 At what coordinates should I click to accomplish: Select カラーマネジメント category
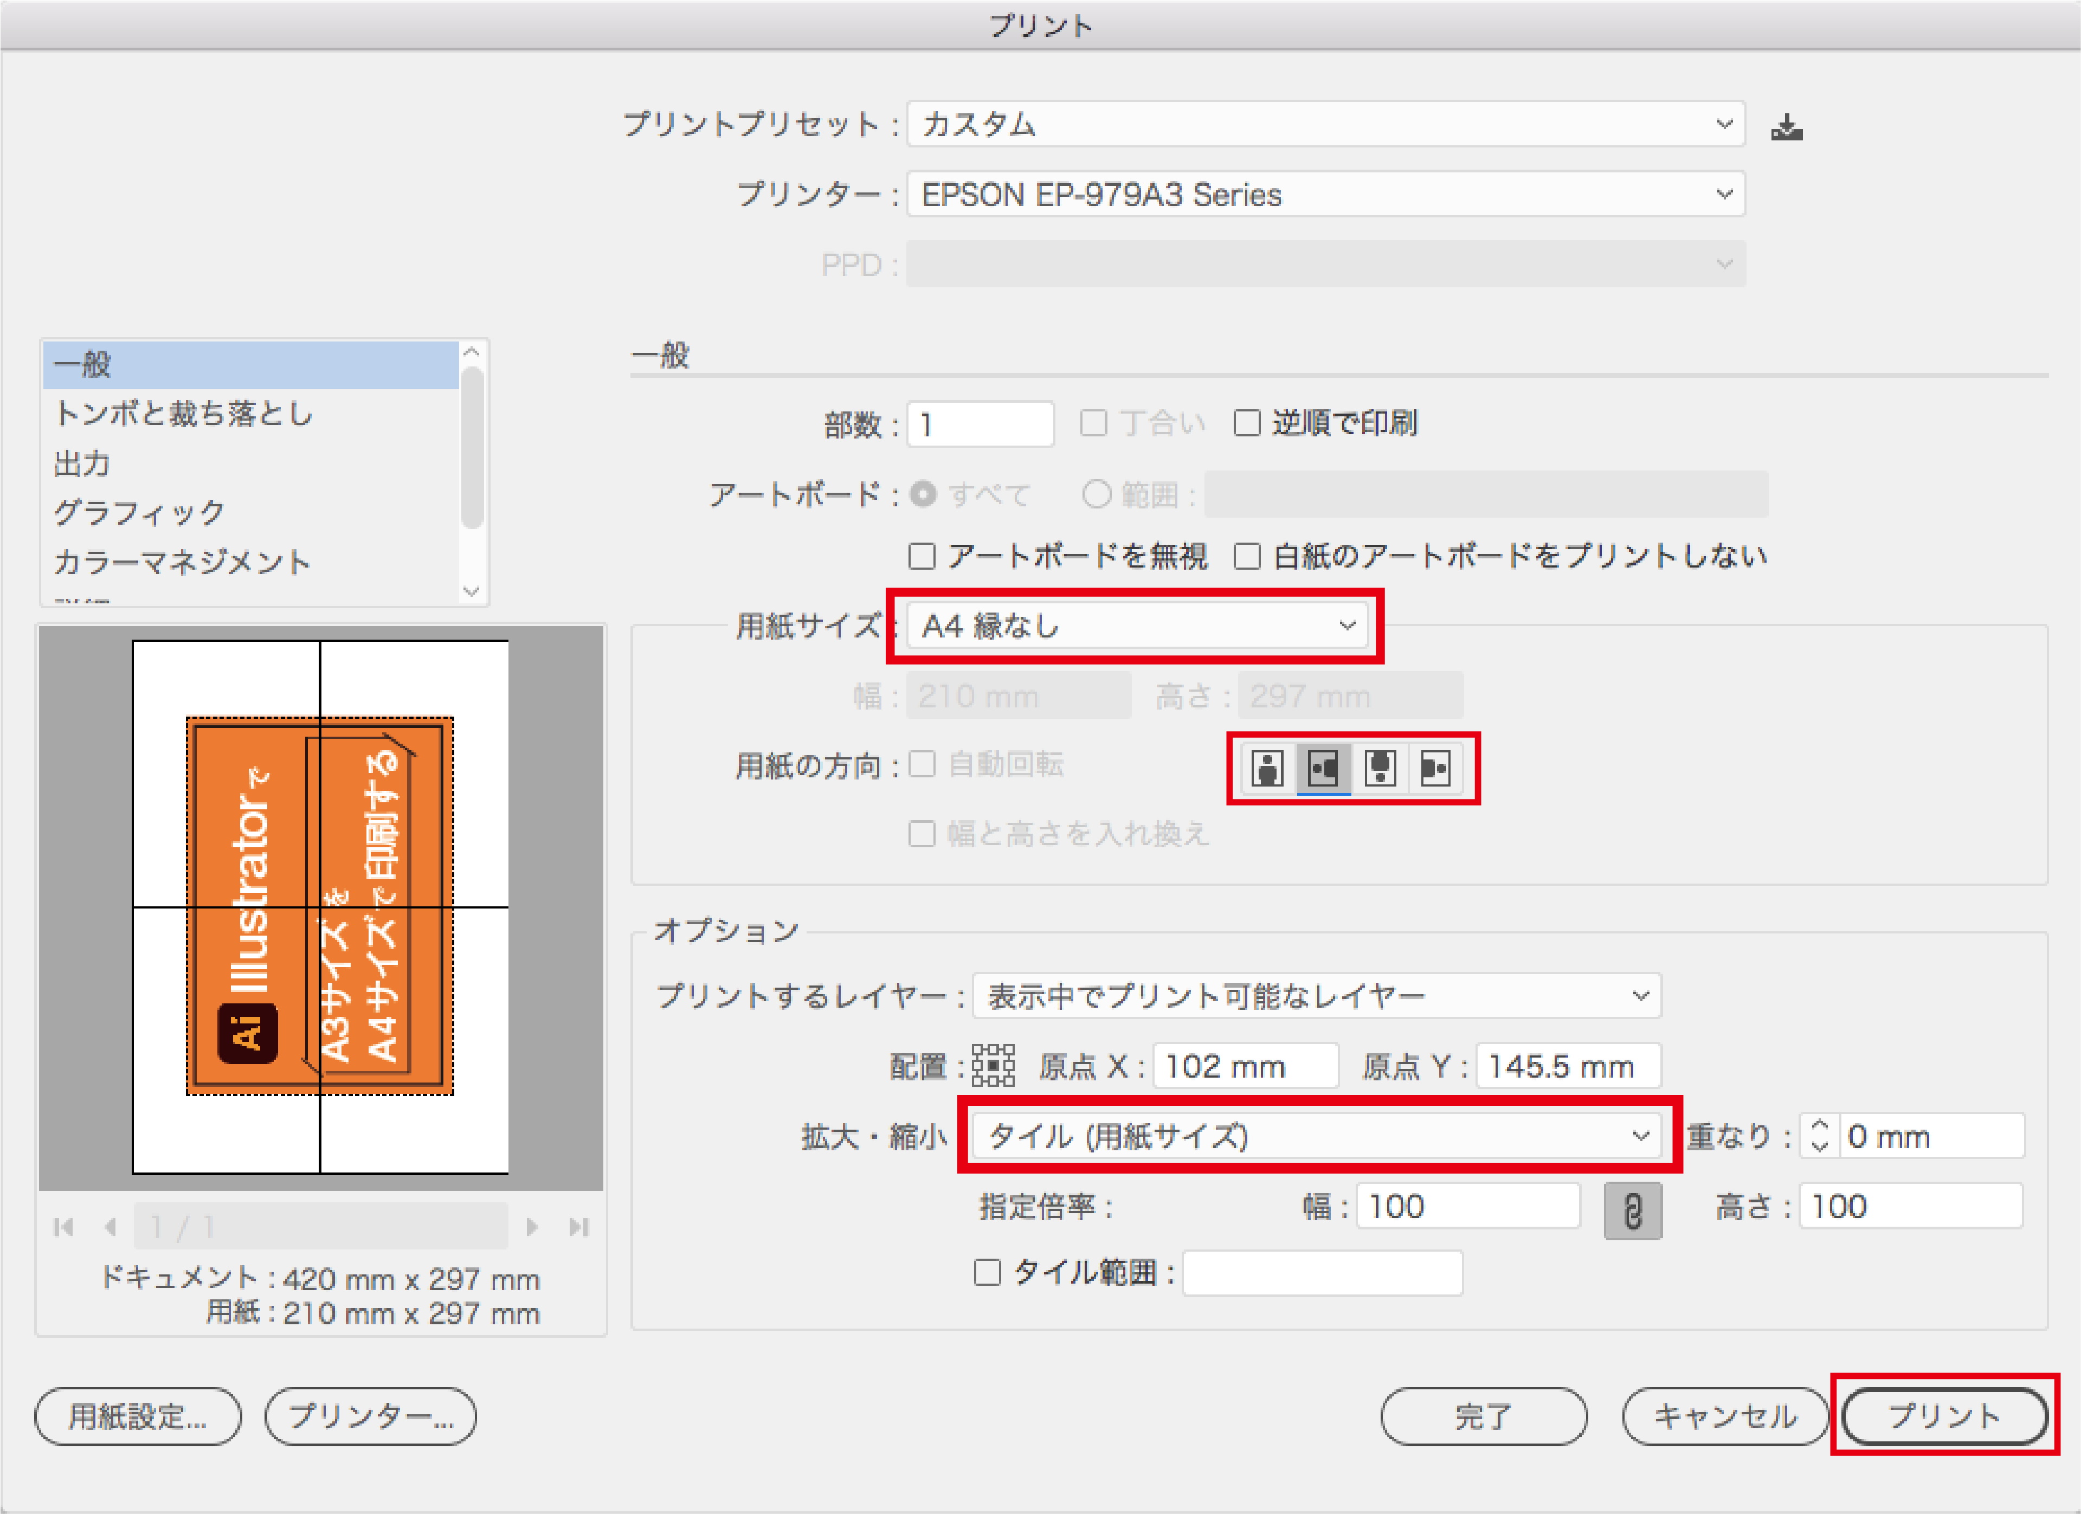(x=182, y=562)
